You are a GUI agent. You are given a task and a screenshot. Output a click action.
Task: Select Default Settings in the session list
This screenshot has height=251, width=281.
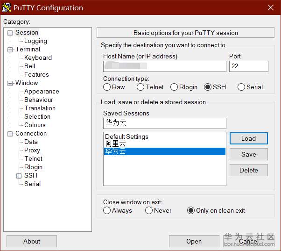point(164,136)
